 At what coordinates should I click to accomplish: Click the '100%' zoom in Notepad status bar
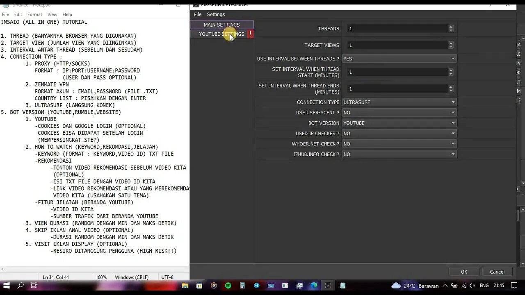coord(101,277)
